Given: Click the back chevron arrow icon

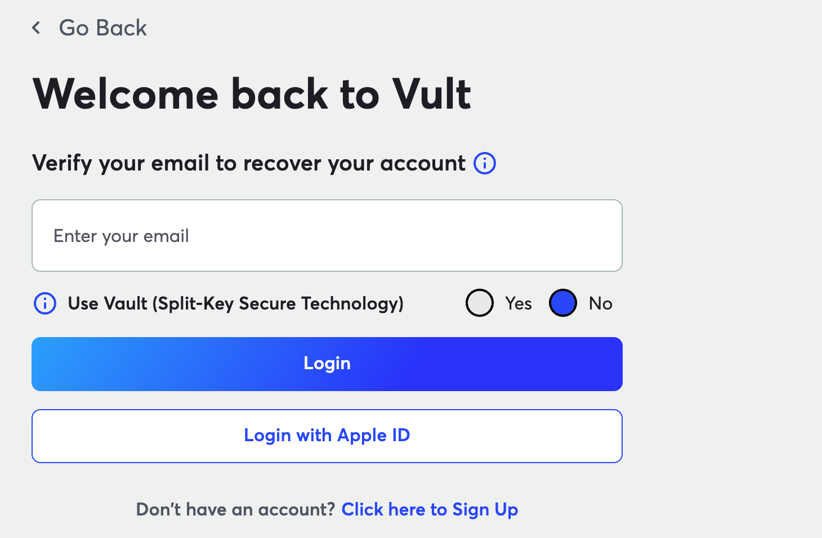Looking at the screenshot, I should [37, 28].
